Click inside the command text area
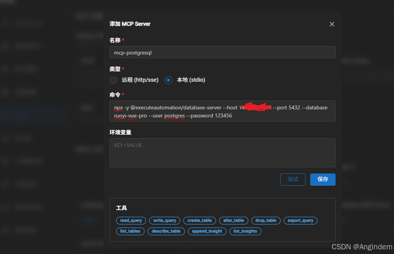Image resolution: width=394 pixels, height=254 pixels. (x=223, y=111)
